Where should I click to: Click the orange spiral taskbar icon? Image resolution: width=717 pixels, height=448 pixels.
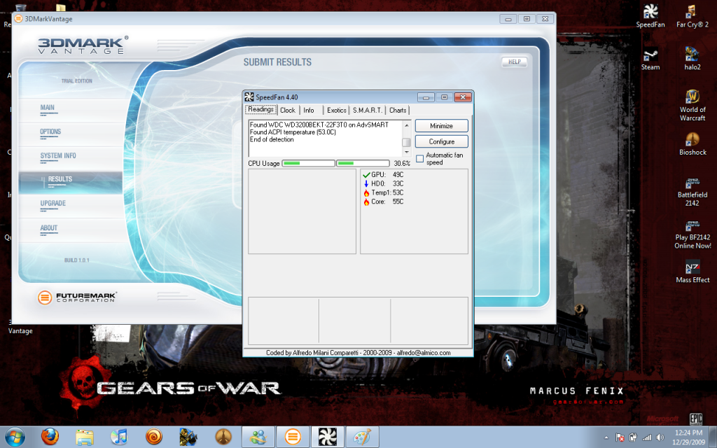(153, 437)
